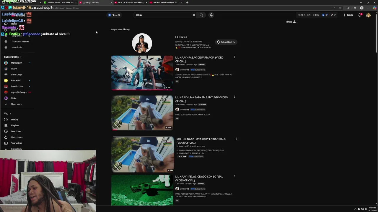Switch to the domiilol Stream Kick tab
The width and height of the screenshot is (378, 212).
coord(60,2)
